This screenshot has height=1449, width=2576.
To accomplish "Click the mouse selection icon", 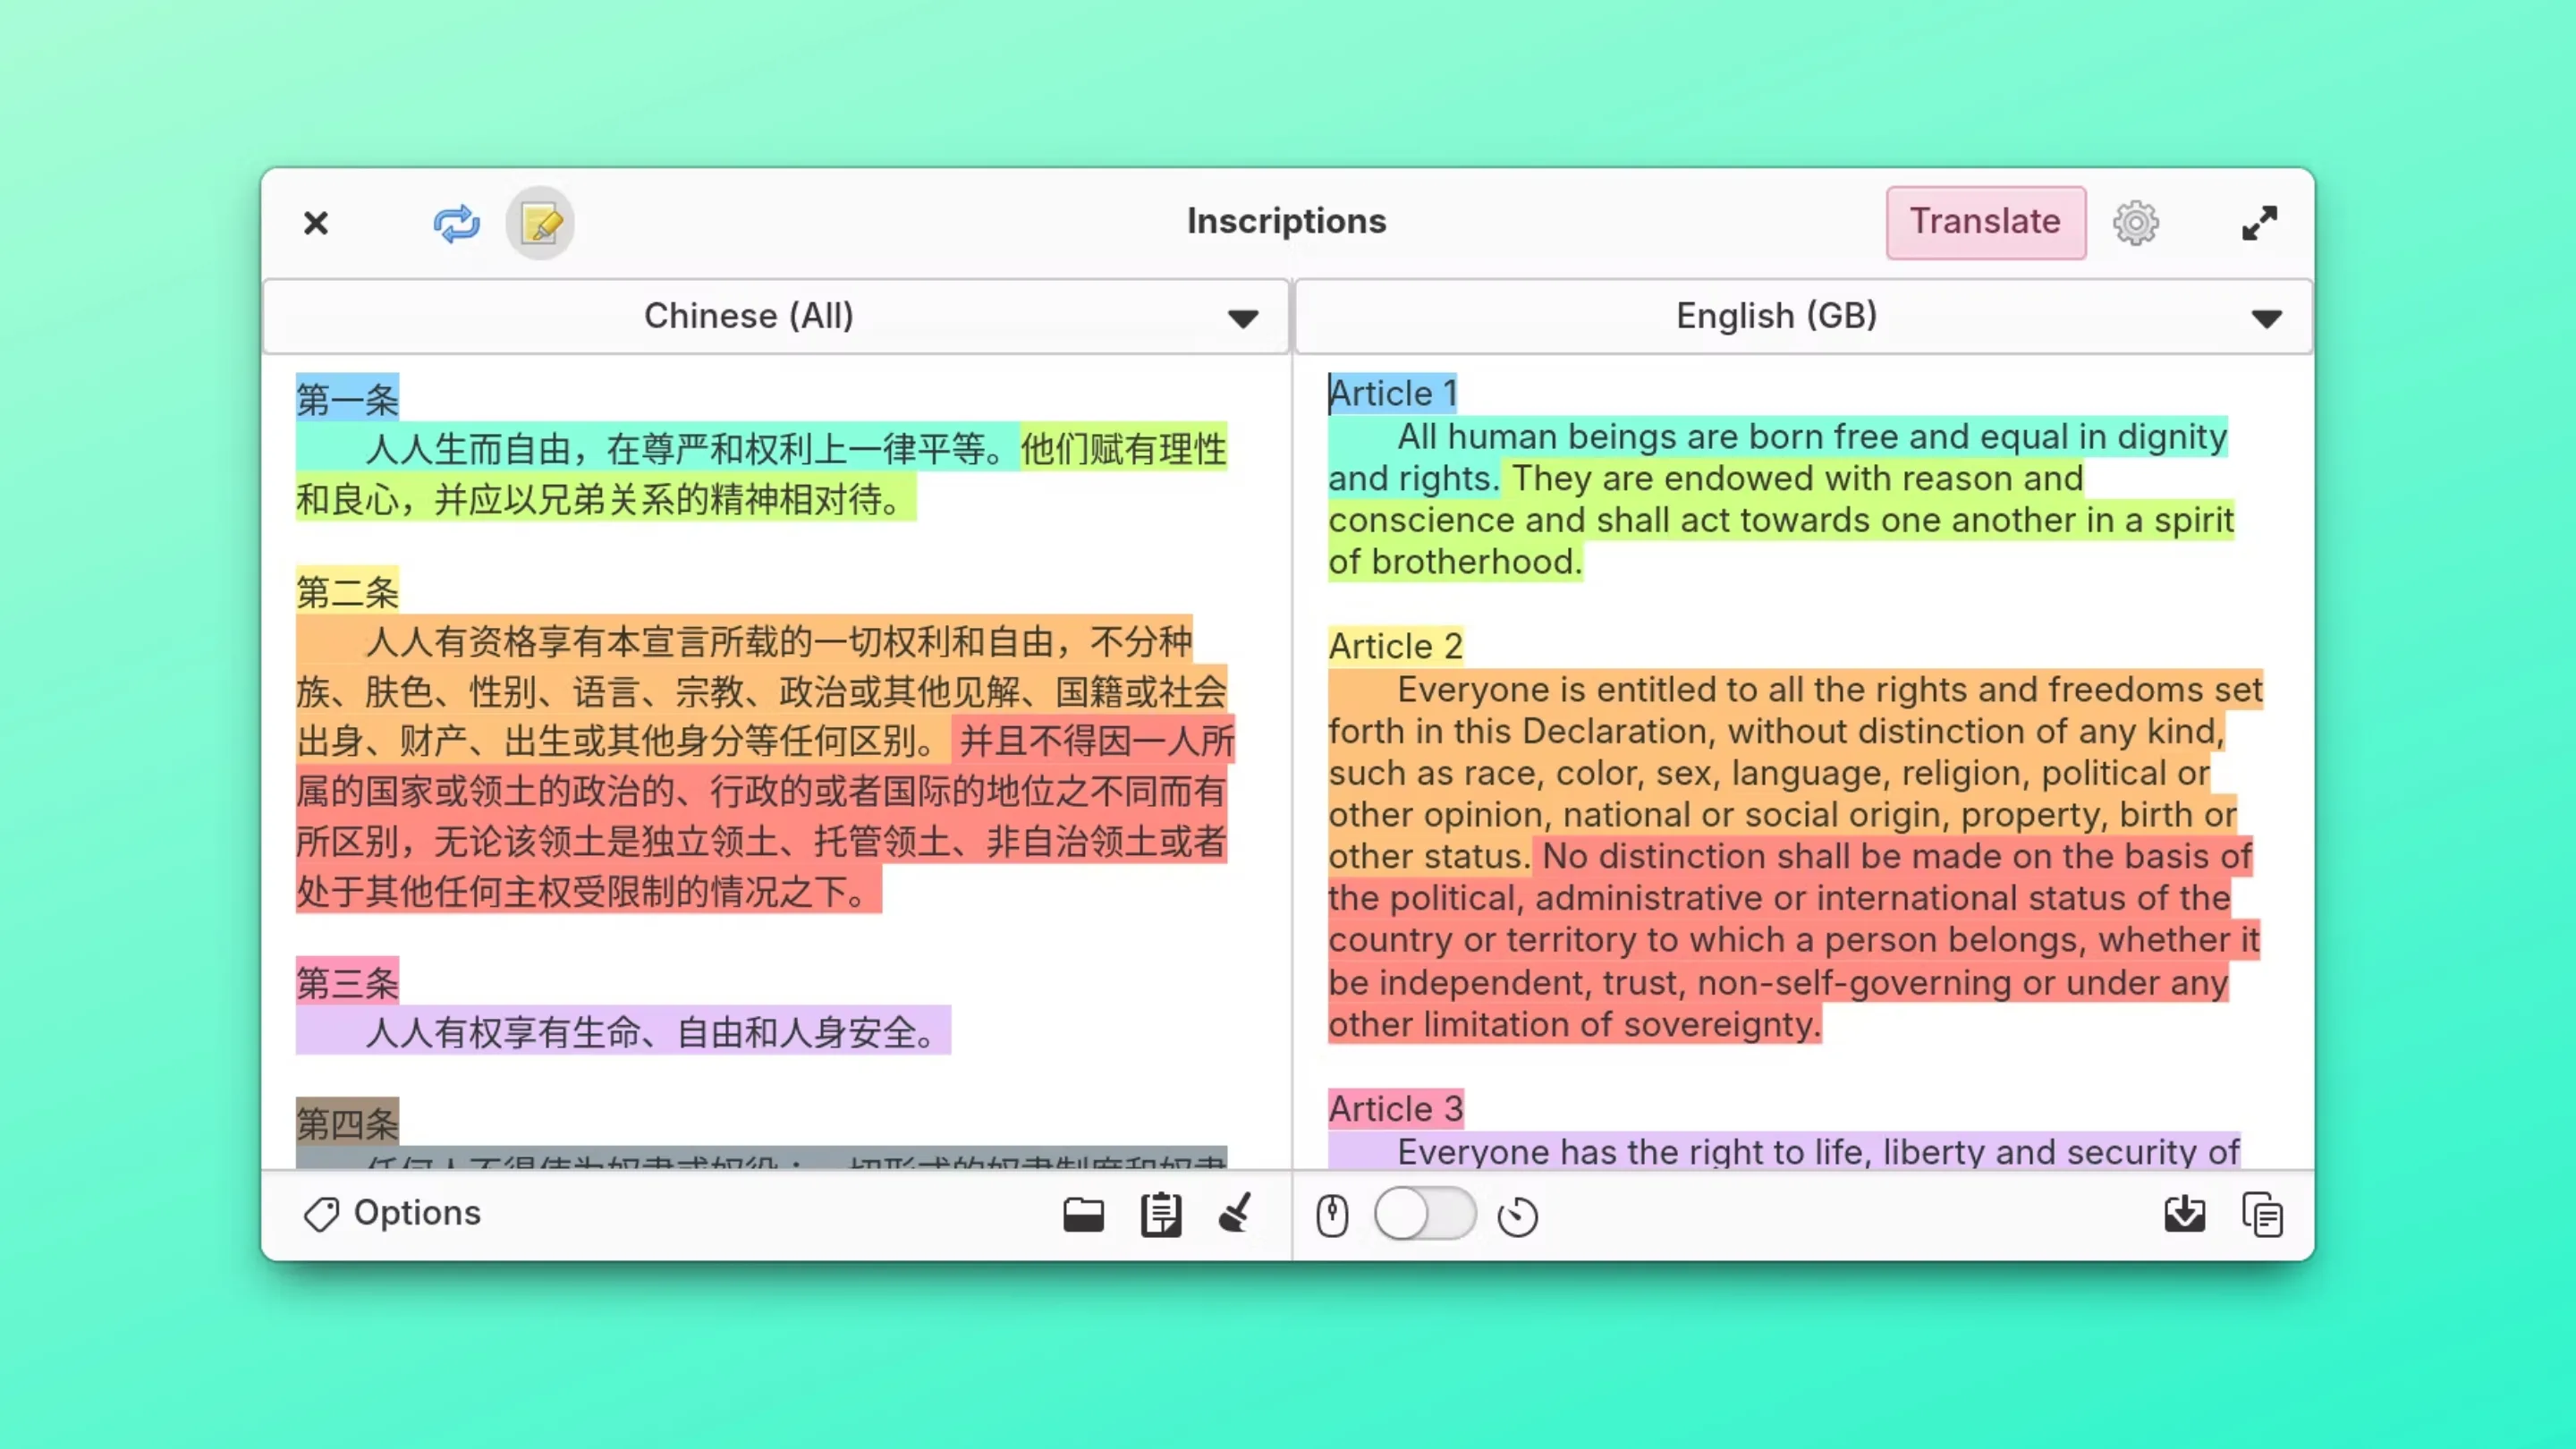I will pyautogui.click(x=1332, y=1215).
